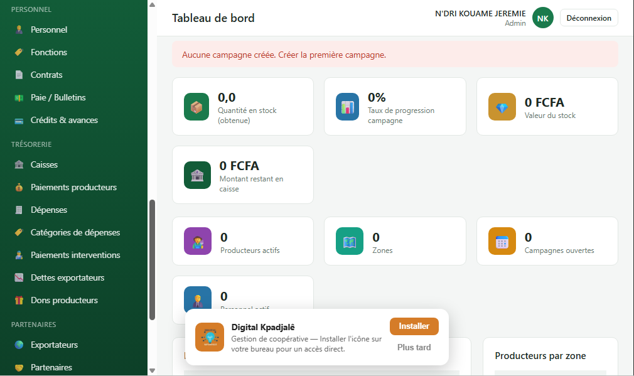Click the Taux de progression chart icon
The width and height of the screenshot is (634, 376).
[x=347, y=107]
